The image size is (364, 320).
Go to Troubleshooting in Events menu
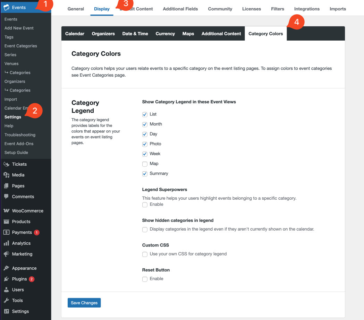tap(20, 135)
